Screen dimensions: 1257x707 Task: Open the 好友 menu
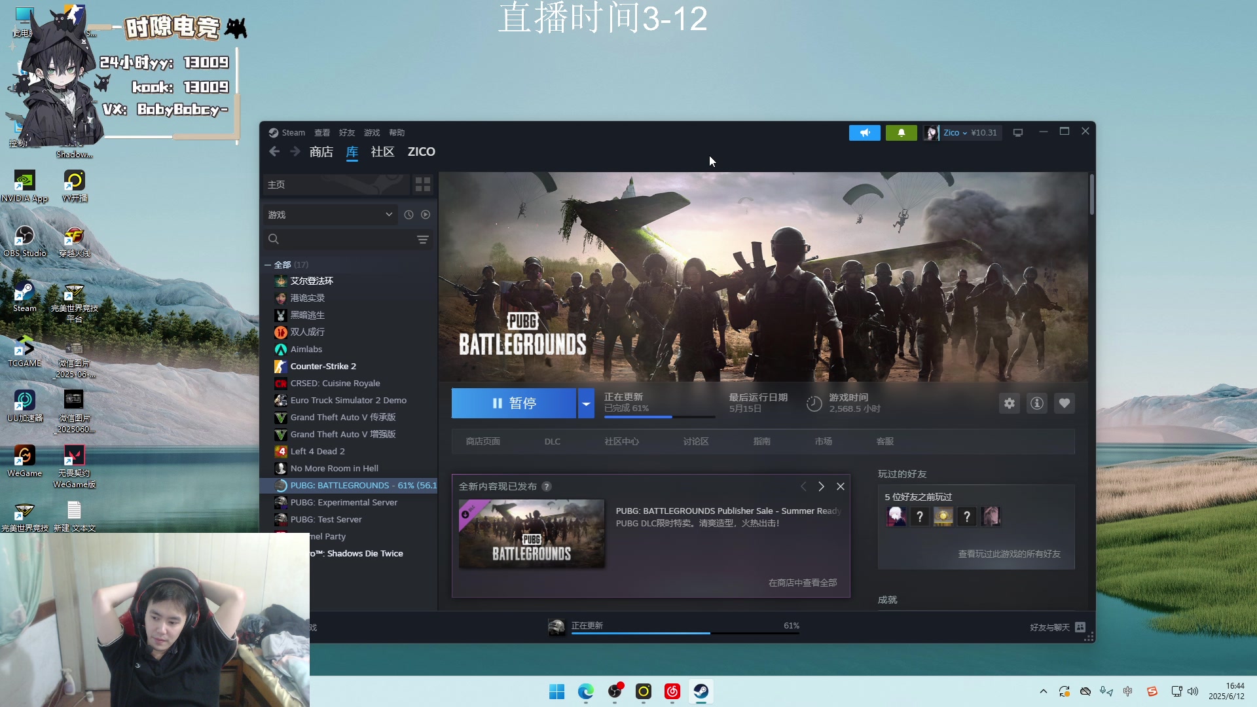click(x=347, y=133)
